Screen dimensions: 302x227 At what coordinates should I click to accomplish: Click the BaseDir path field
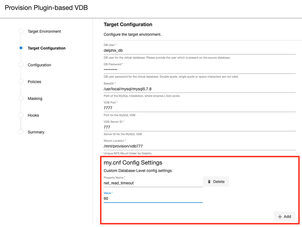199,89
